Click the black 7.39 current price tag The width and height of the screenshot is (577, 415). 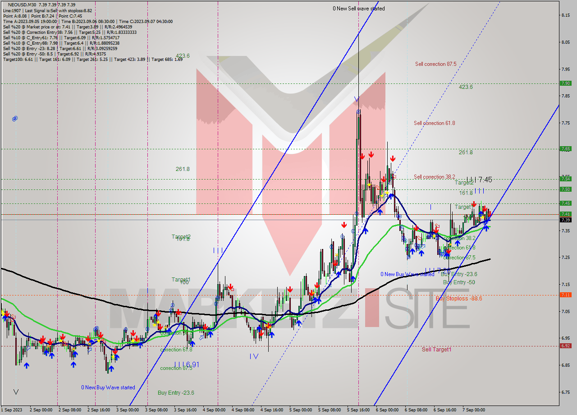click(x=565, y=220)
